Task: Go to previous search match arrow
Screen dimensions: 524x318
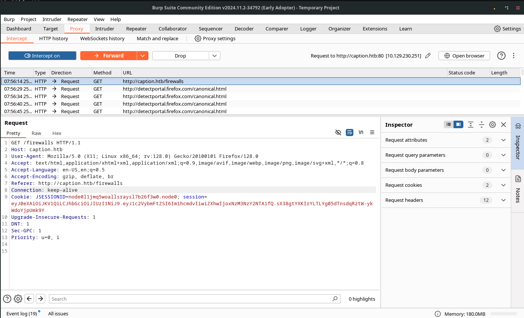Action: pos(29,298)
